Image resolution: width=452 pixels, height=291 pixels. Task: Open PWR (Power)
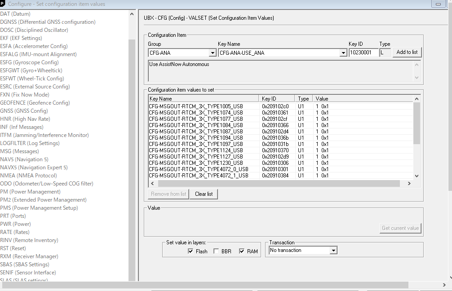point(15,224)
